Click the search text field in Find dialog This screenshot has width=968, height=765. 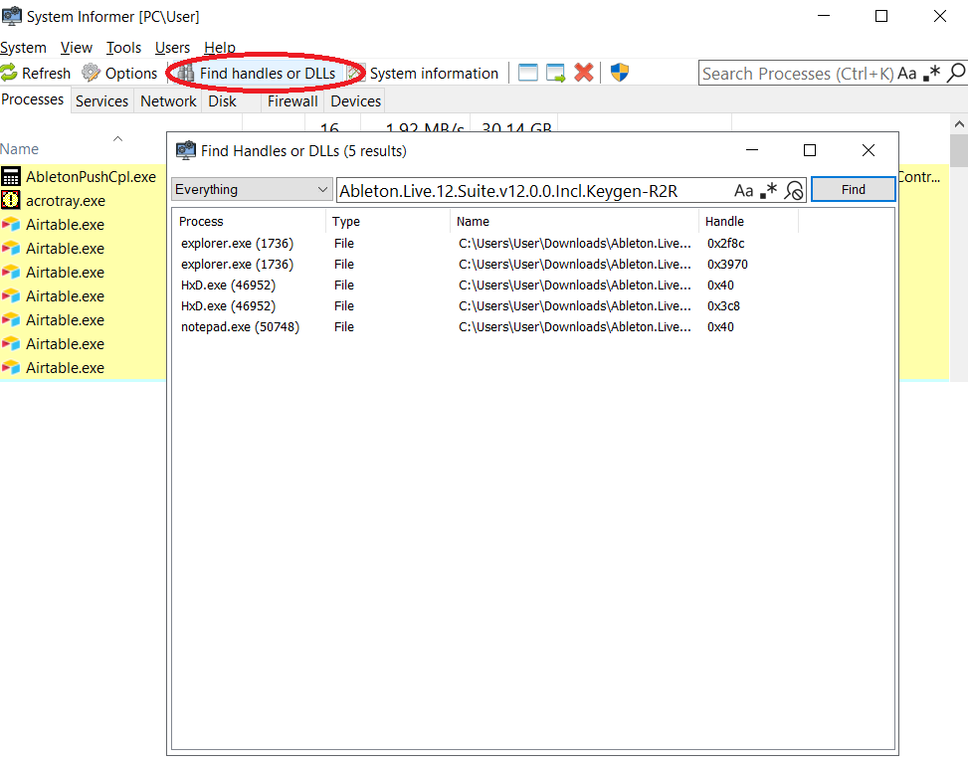tap(534, 191)
